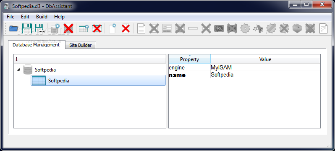Click the gear with pencil edit icon
Image resolution: width=335 pixels, height=151 pixels.
pos(271,28)
